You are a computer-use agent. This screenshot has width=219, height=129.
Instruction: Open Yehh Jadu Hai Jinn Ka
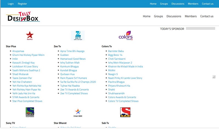(x=24, y=93)
